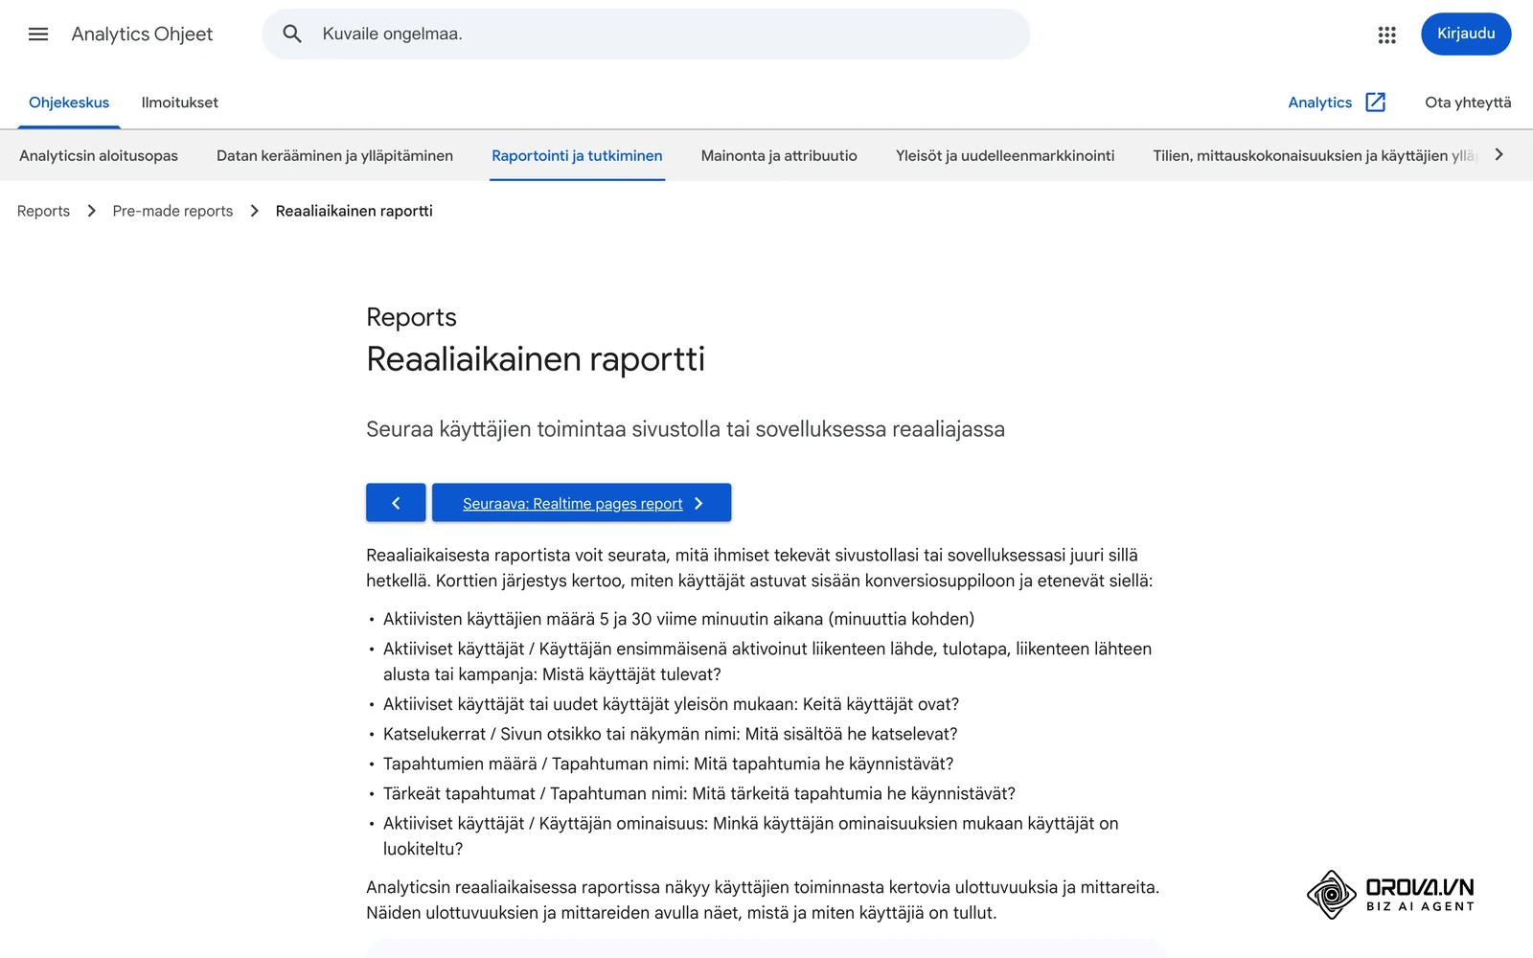Click bullet about liikenteen lähde, tulotapa
The height and width of the screenshot is (958, 1533).
point(767,661)
